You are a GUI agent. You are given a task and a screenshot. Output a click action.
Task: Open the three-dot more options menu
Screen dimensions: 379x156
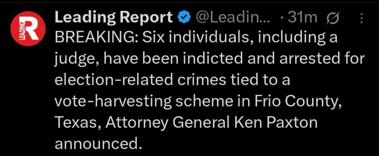[x=362, y=18]
